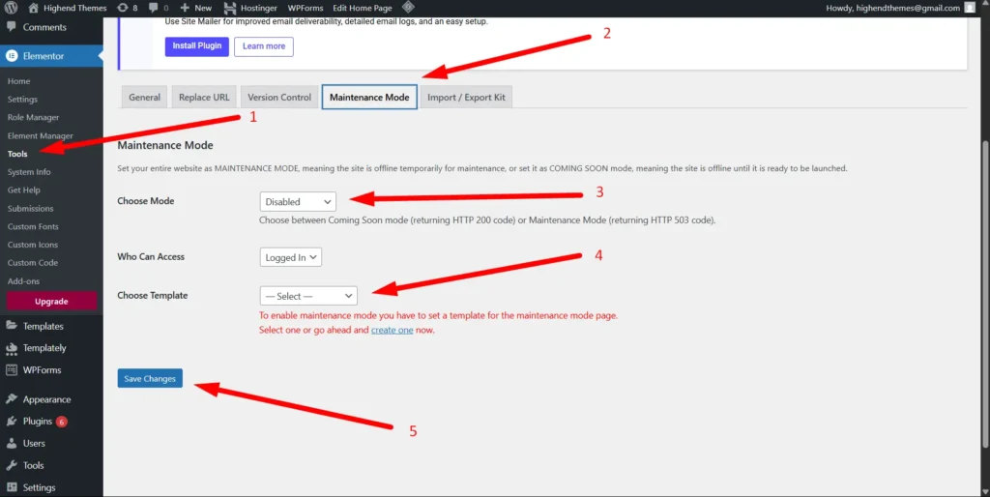Click the WPForms icon in sidebar
Screen dimensions: 990x497
pyautogui.click(x=12, y=369)
